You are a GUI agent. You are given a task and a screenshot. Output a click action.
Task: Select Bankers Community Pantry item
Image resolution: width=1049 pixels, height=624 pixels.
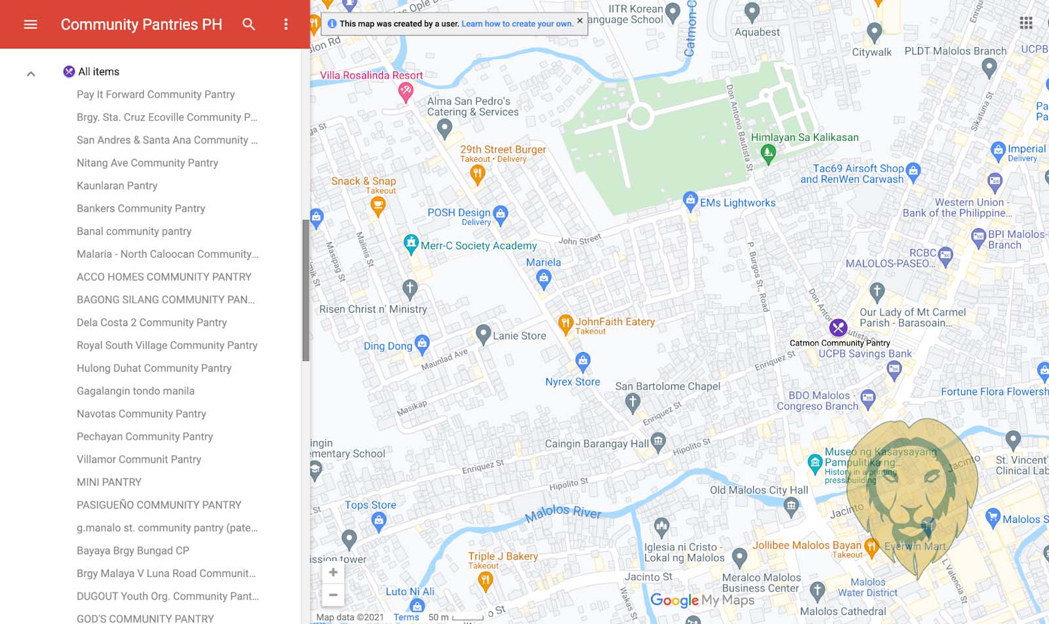point(141,208)
